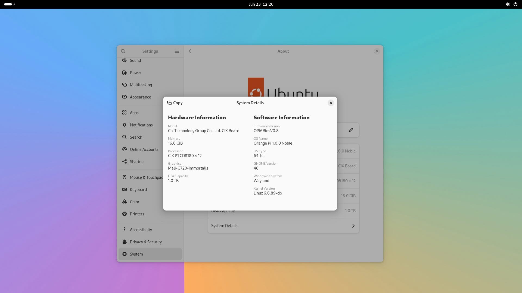Screen dimensions: 522x293
Task: Open the Multitasking settings panel
Action: point(150,85)
